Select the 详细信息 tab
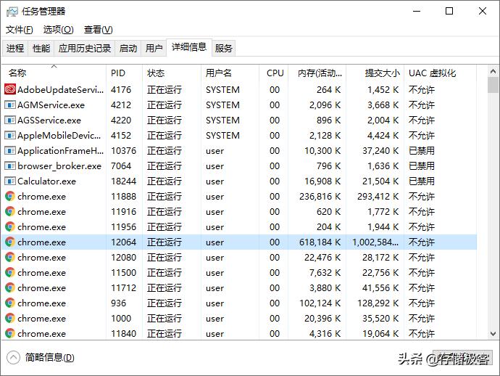500x376 pixels. click(x=189, y=47)
